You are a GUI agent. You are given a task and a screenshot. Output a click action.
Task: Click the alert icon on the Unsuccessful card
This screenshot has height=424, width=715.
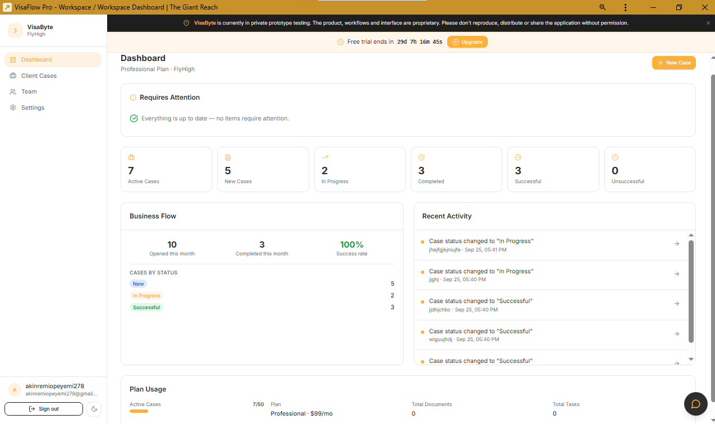coord(615,157)
